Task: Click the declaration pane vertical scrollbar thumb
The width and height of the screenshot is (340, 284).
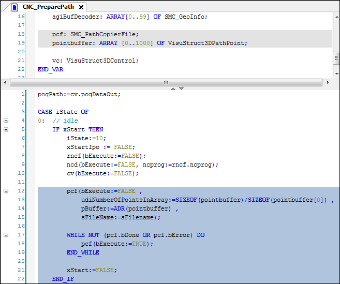Action: (x=335, y=58)
